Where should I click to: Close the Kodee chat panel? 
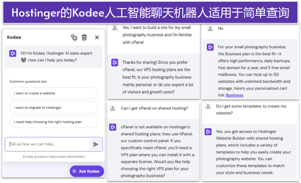tap(97, 37)
